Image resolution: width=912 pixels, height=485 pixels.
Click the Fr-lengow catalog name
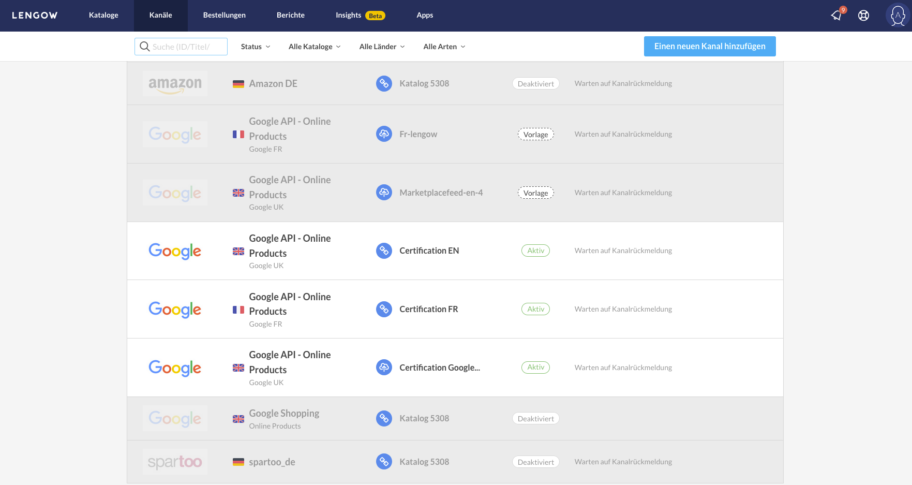[418, 134]
